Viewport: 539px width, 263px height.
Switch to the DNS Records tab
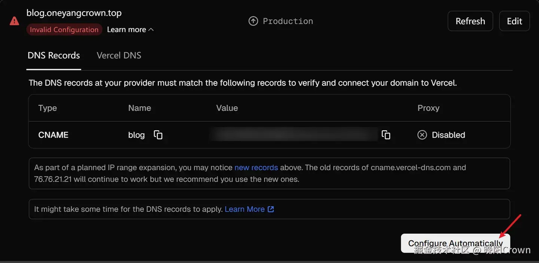click(x=54, y=55)
